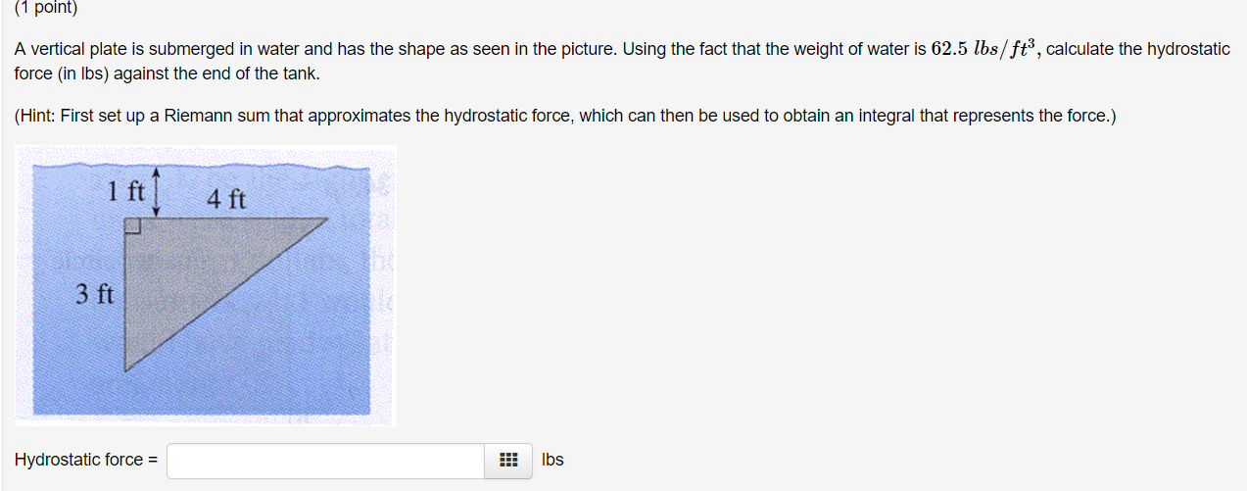Open the equation editor grid icon
The width and height of the screenshot is (1247, 491).
(507, 460)
